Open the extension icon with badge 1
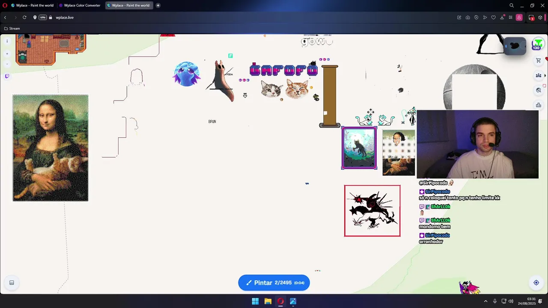 531,18
